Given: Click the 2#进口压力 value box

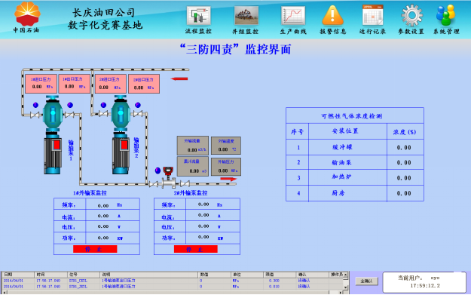Looking at the screenshot, I should click(110, 84).
